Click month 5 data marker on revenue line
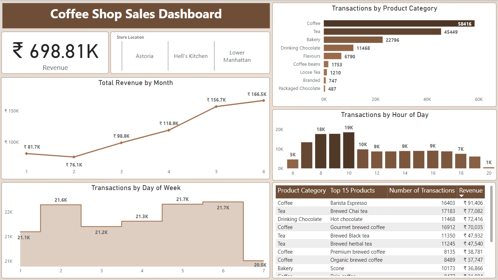498x280 pixels. pos(216,106)
